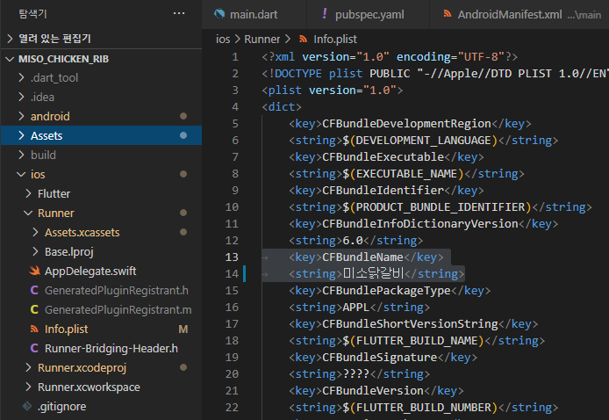609x420 pixels.
Task: Open GeneratedPluginRegistrant.h file
Action: (x=117, y=291)
